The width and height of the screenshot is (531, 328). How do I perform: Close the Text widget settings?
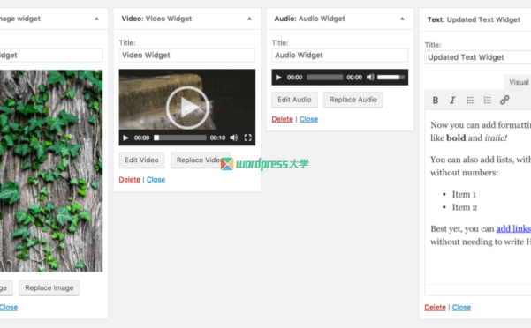(461, 308)
